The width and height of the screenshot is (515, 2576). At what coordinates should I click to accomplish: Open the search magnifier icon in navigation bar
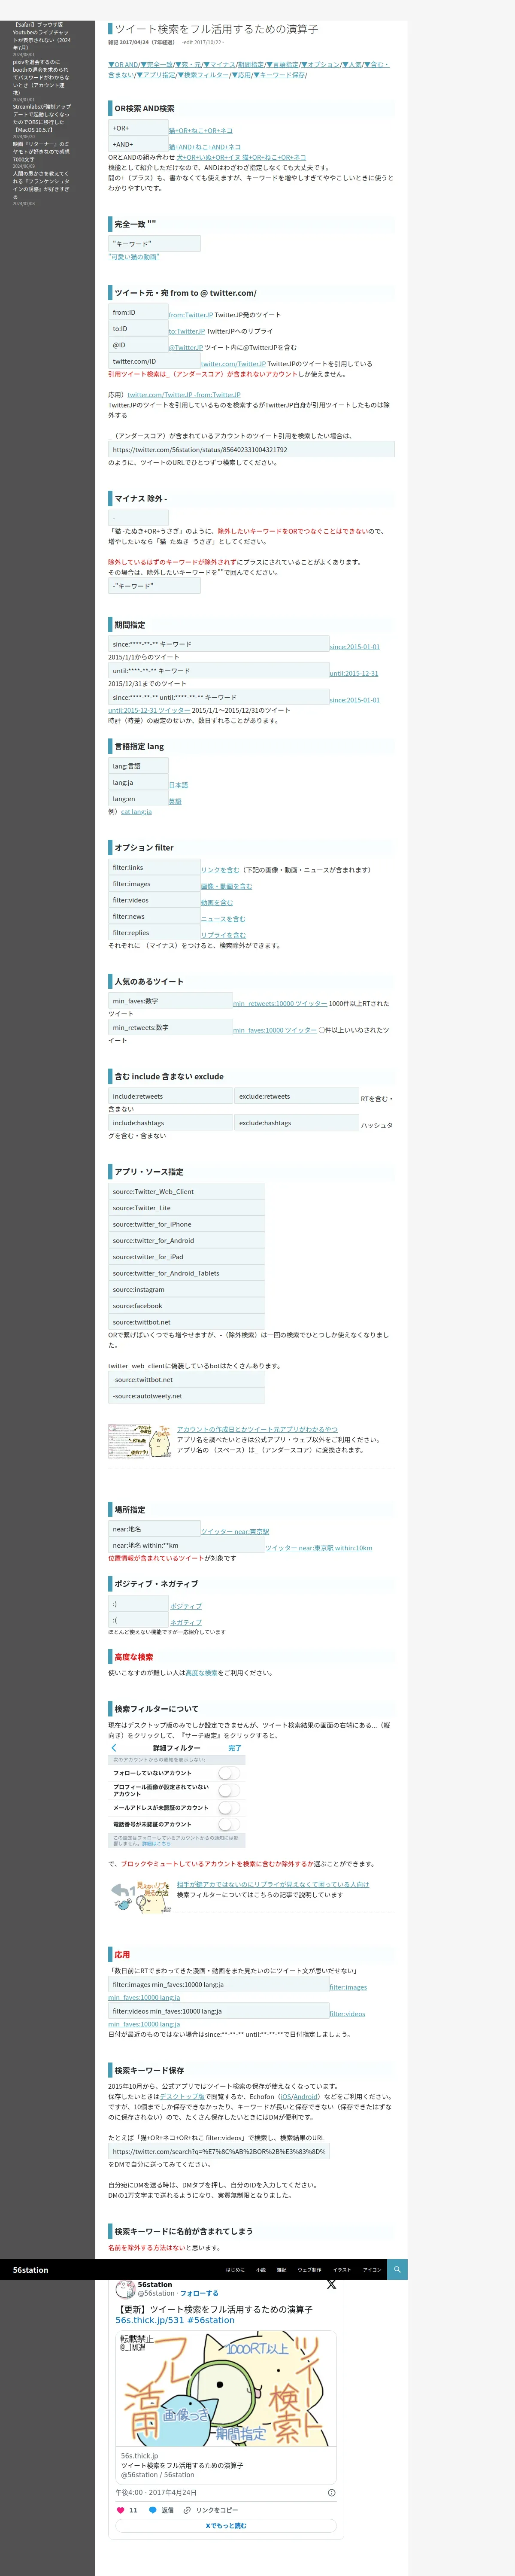pyautogui.click(x=397, y=2269)
